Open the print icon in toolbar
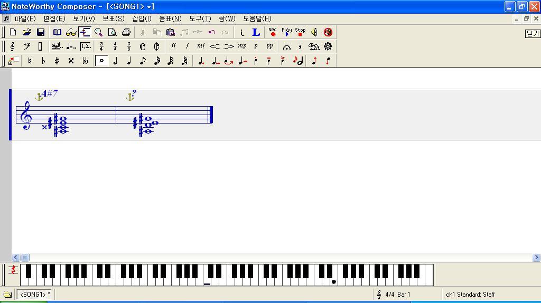 tap(126, 32)
